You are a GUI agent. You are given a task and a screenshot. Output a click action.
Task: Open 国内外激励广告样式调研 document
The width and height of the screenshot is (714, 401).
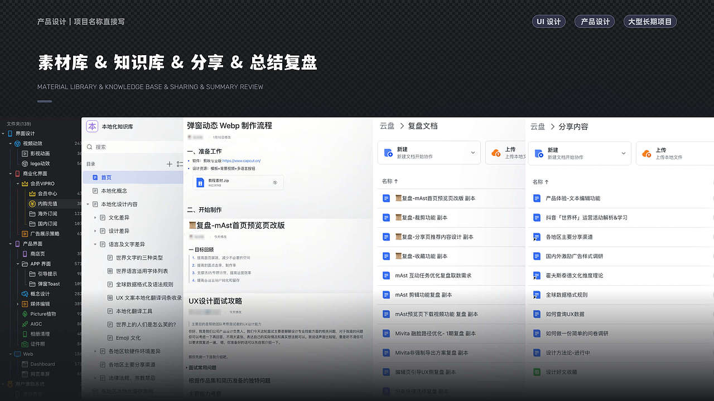coord(575,256)
